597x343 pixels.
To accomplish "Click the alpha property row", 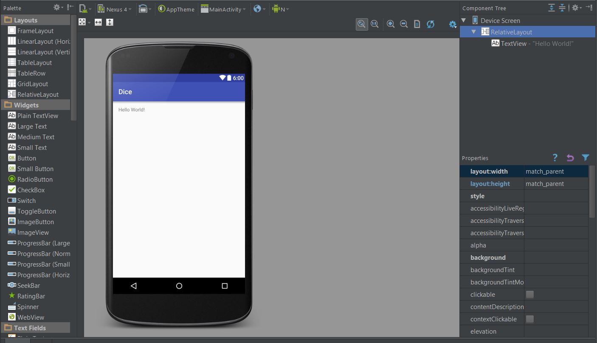I will point(524,245).
